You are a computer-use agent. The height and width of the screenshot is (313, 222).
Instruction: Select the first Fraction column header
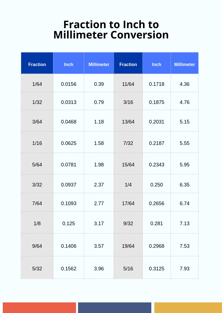pyautogui.click(x=37, y=64)
